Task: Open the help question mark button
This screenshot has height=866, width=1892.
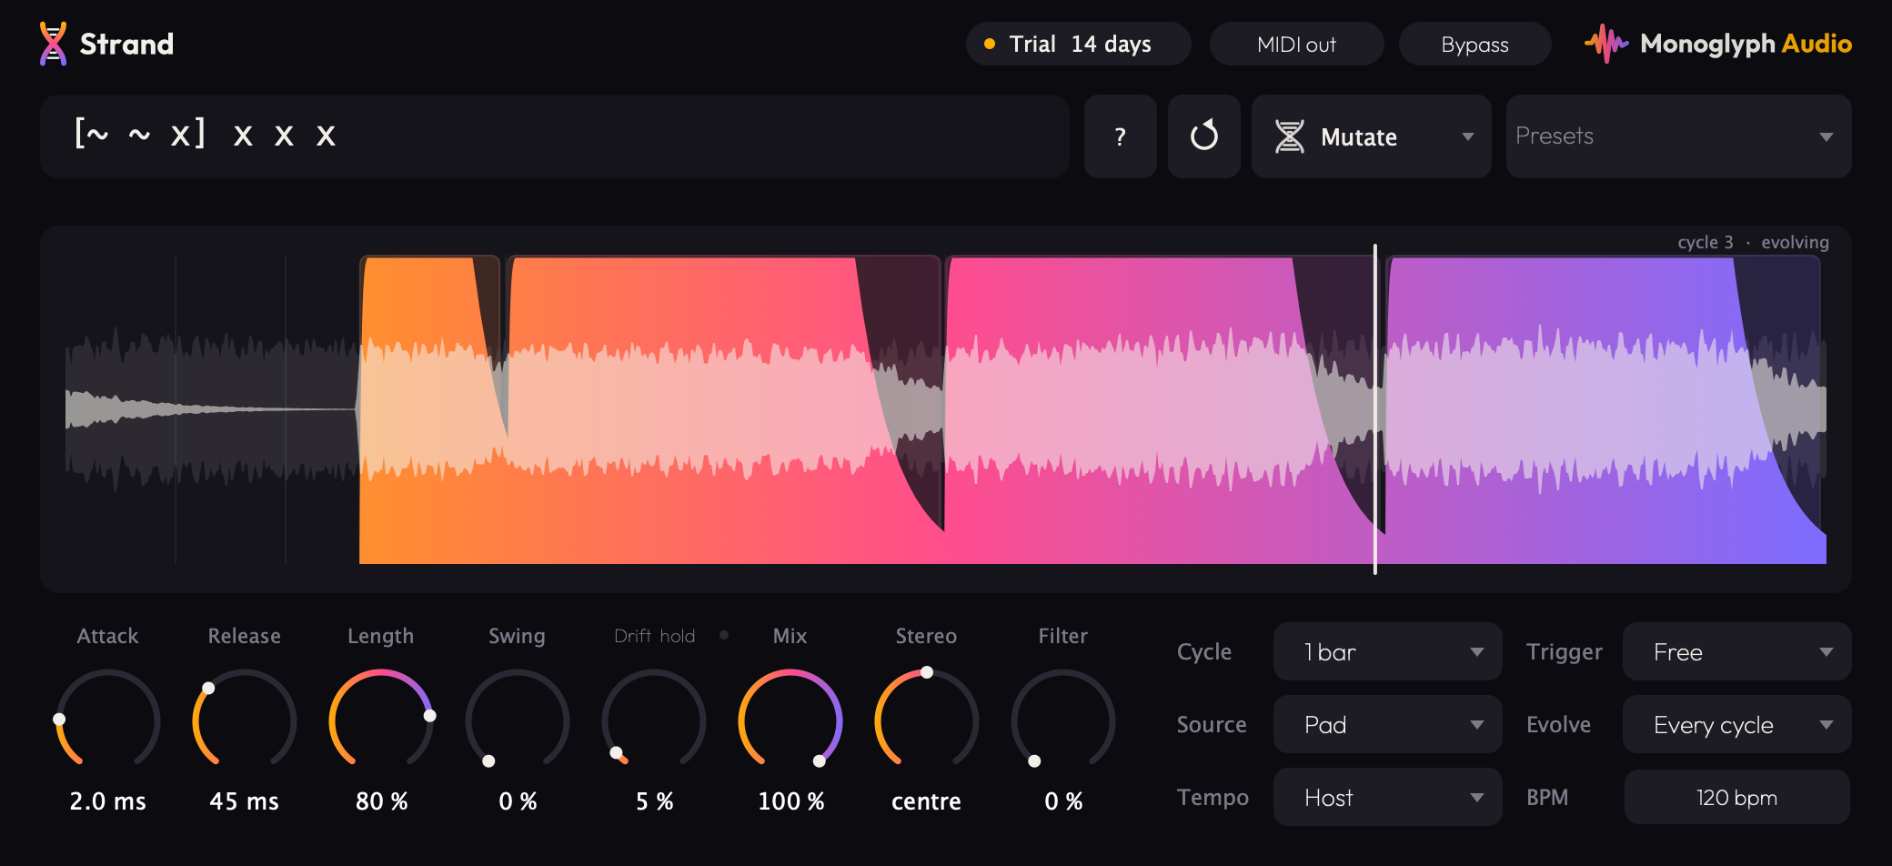Action: coord(1121,136)
